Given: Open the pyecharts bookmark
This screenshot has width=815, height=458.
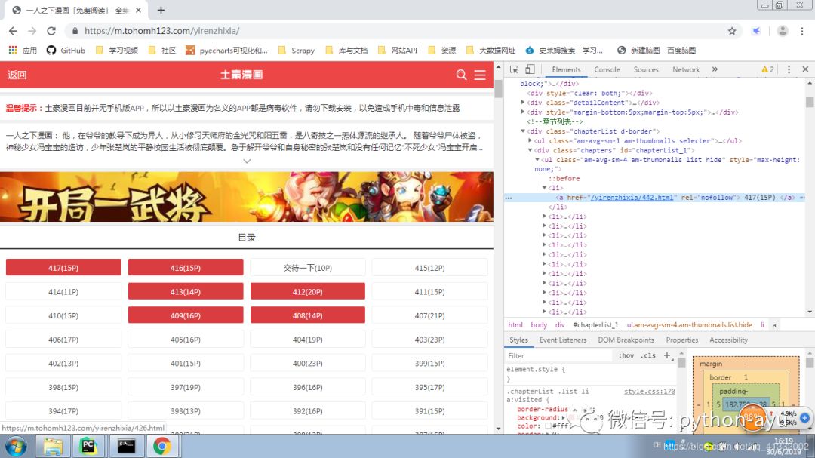Looking at the screenshot, I should [x=226, y=50].
